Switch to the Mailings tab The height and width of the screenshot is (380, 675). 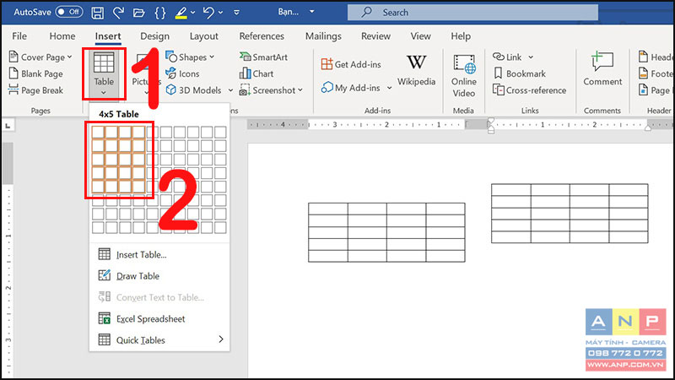tap(323, 36)
